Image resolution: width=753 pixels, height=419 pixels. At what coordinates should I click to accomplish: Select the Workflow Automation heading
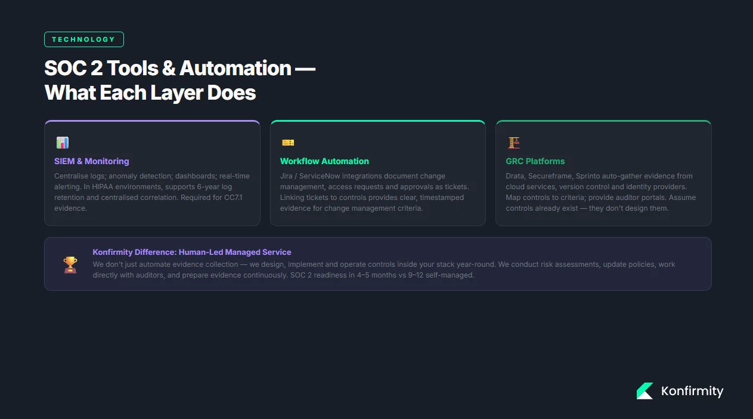point(324,161)
